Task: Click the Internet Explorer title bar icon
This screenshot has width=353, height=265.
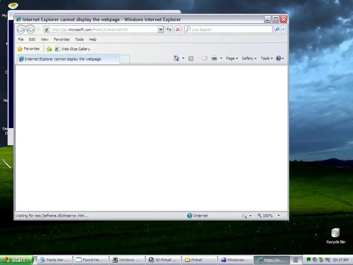Action: pos(19,19)
